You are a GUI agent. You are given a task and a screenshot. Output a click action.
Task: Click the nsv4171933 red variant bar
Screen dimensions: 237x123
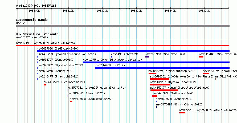click(x=122, y=46)
